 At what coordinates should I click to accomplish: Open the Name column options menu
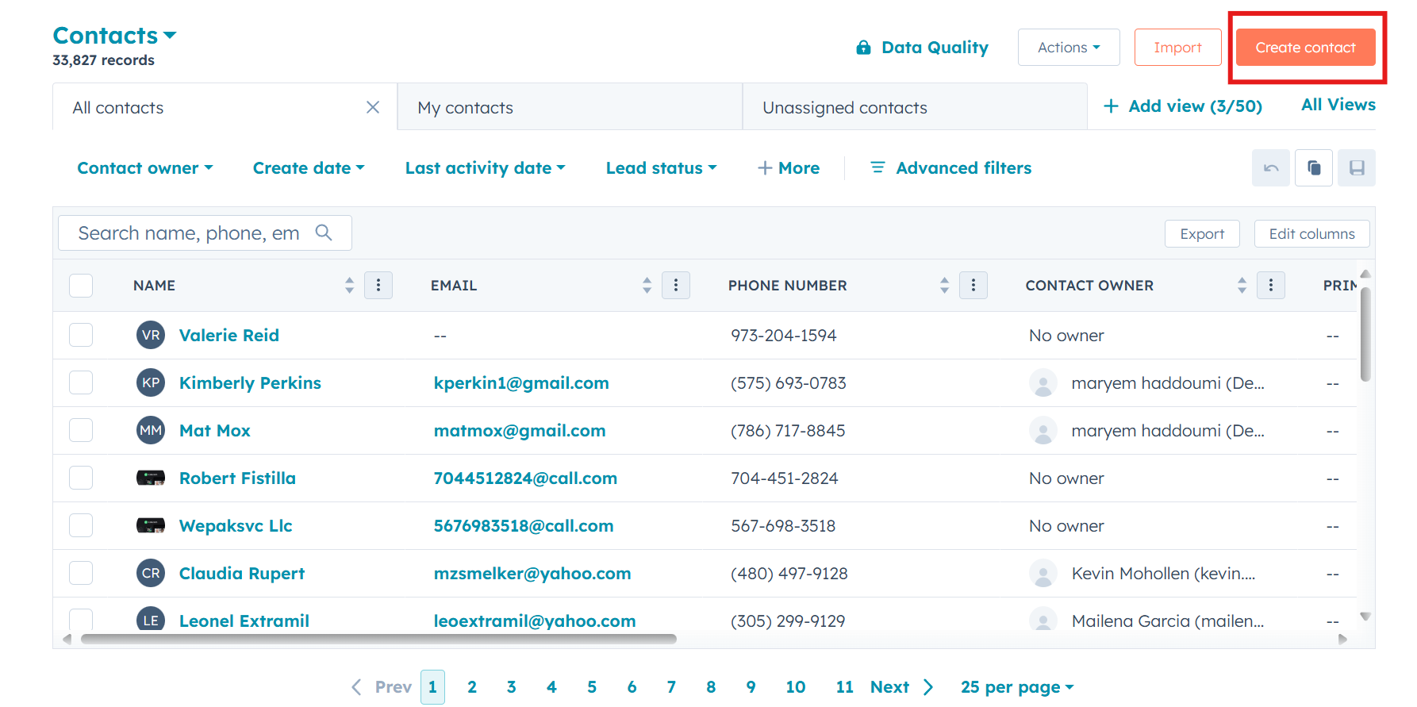[378, 286]
